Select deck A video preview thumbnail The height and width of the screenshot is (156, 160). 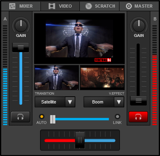click(x=57, y=77)
